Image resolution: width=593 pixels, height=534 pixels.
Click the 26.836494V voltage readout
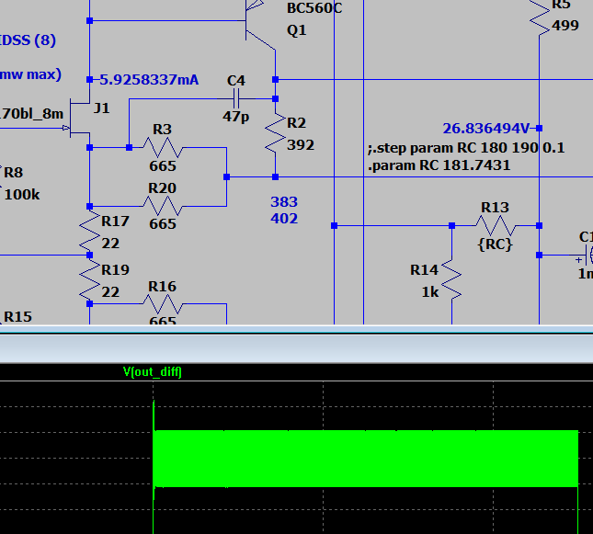pyautogui.click(x=486, y=129)
